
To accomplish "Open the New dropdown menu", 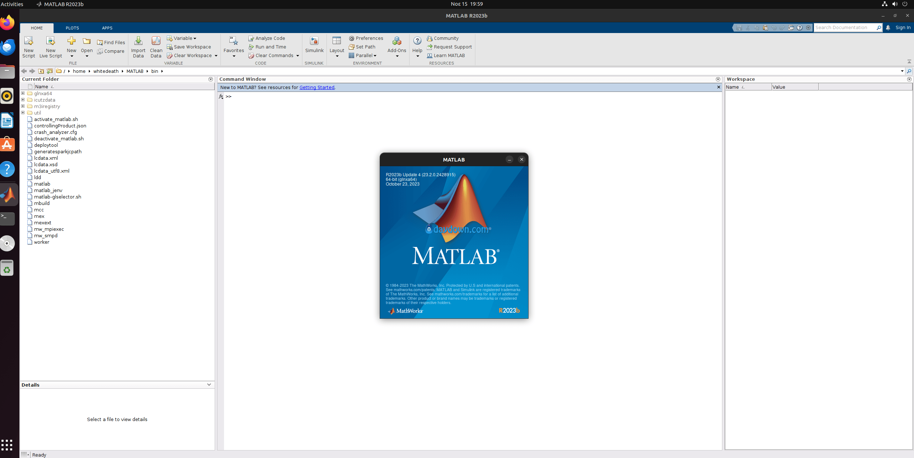I will coord(72,56).
